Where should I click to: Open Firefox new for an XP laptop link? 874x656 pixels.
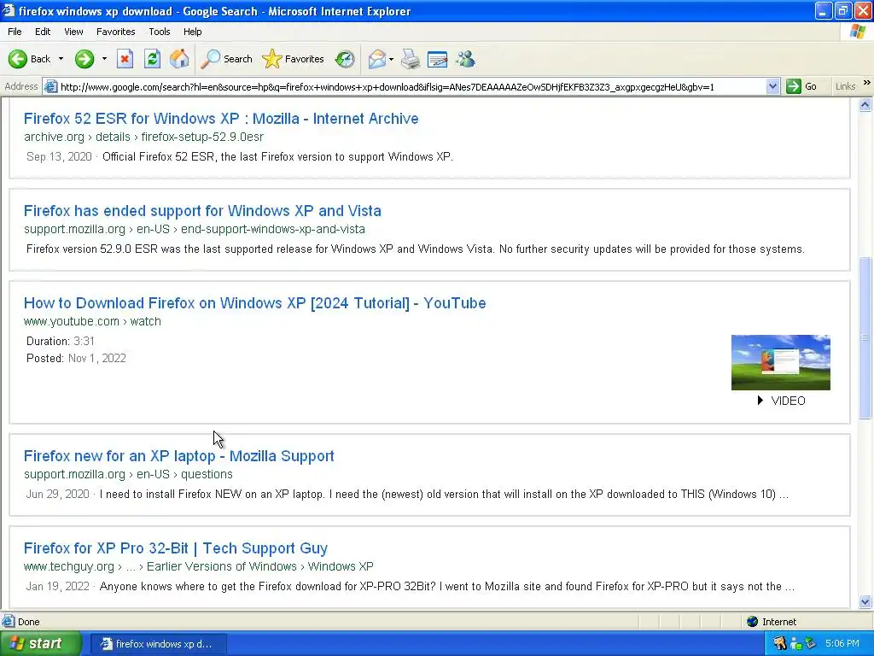point(179,456)
